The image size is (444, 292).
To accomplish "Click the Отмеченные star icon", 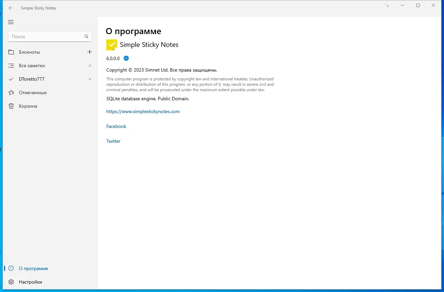I will coord(11,92).
